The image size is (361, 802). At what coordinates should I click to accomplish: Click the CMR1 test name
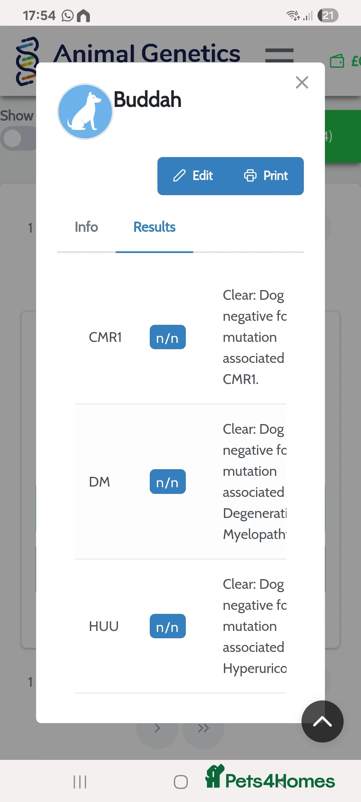tap(105, 337)
